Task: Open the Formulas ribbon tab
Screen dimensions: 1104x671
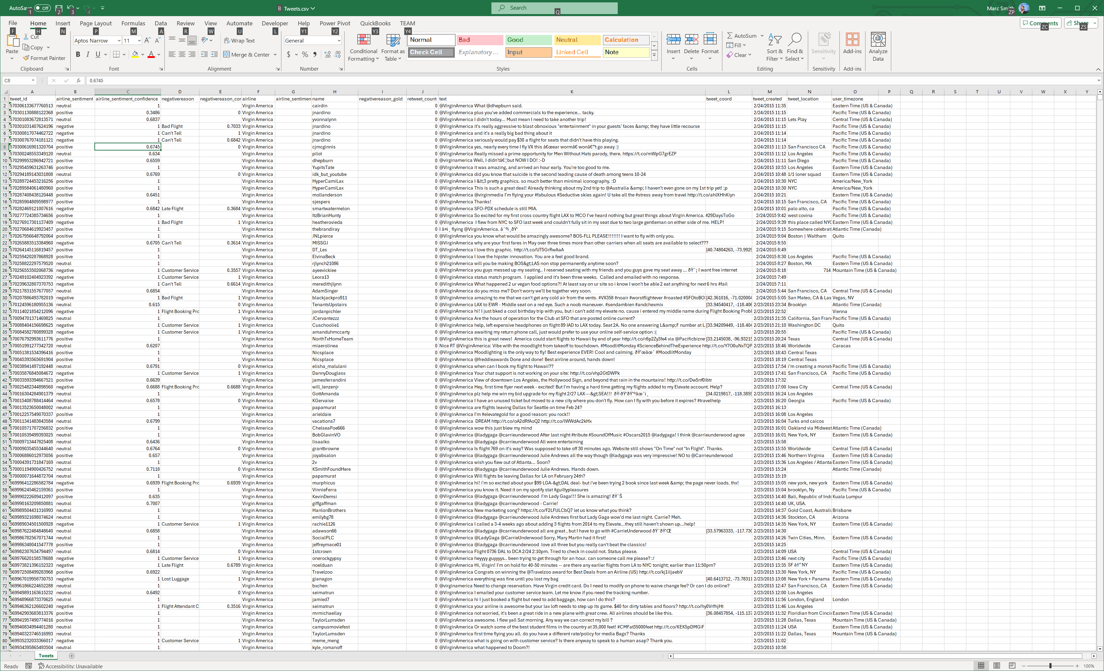Action: point(133,23)
